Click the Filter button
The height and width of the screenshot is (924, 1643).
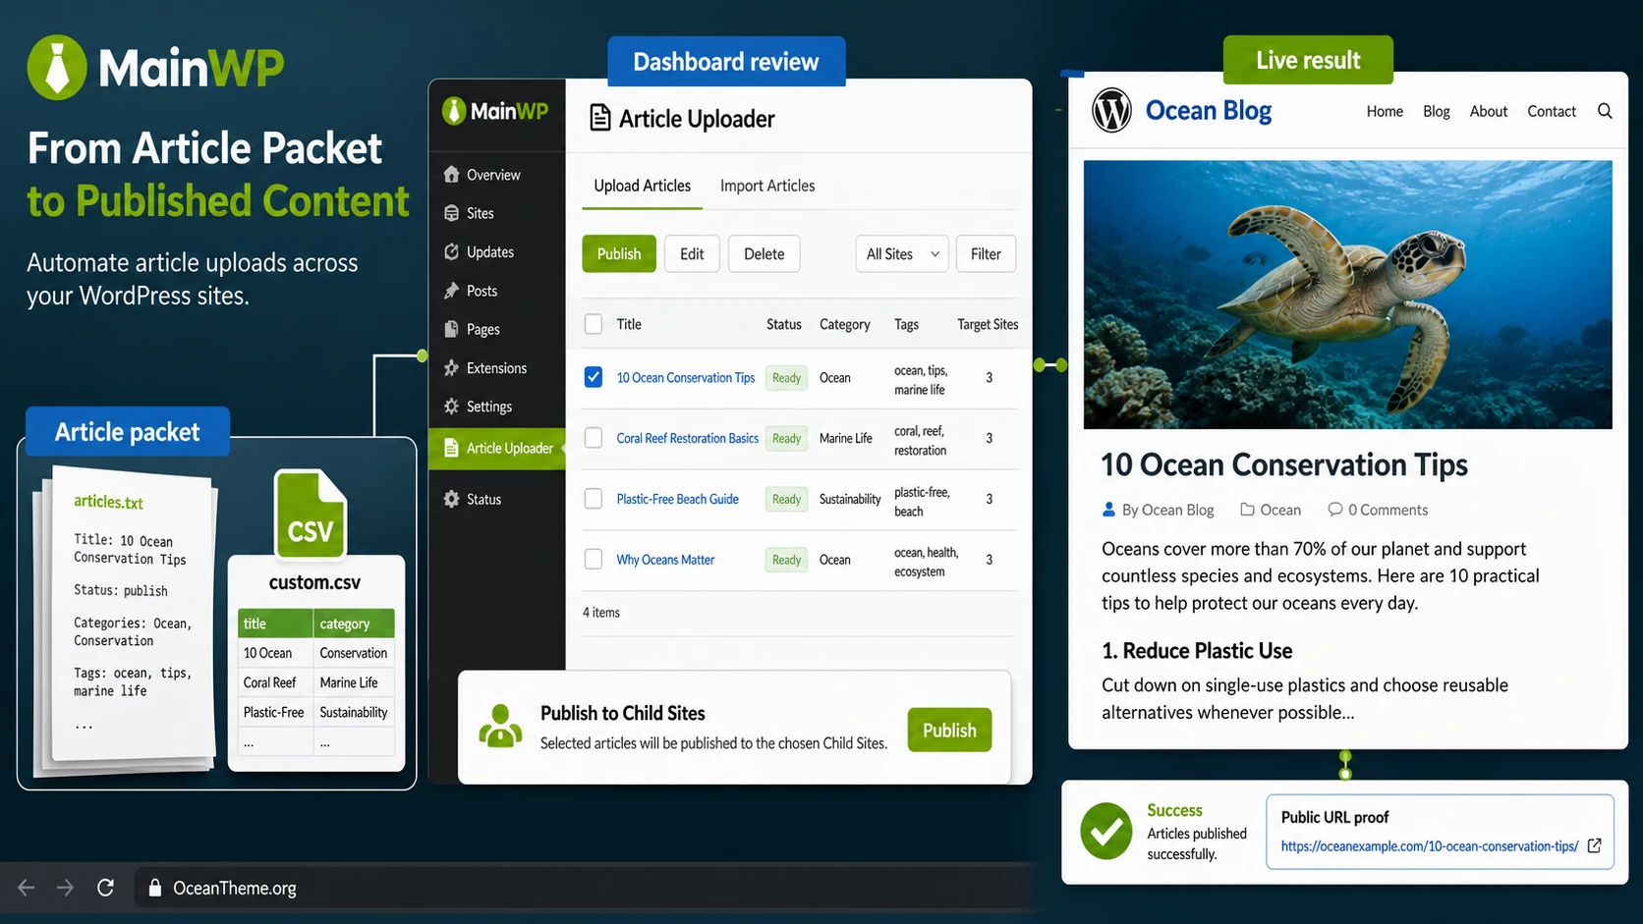pos(986,254)
